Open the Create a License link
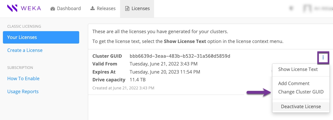This screenshot has height=120, width=333. pyautogui.click(x=25, y=50)
